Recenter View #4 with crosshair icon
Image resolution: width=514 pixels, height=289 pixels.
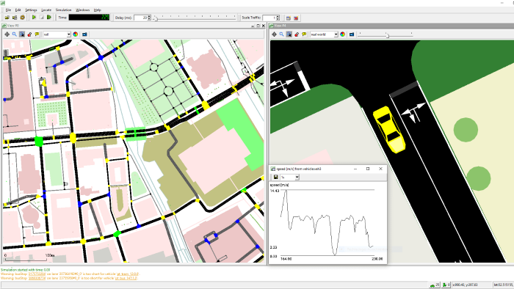[274, 34]
